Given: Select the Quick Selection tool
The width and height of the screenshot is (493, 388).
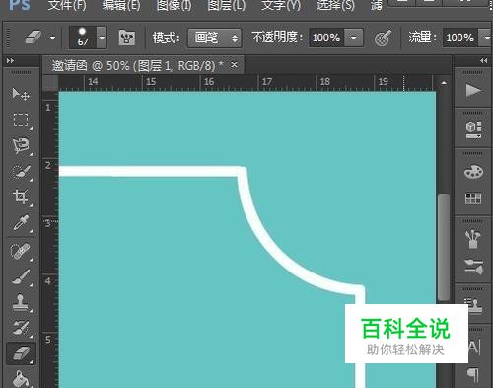Looking at the screenshot, I should coord(21,172).
